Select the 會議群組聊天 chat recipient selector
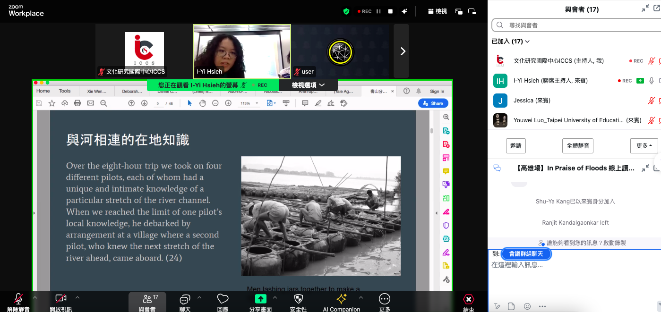The height and width of the screenshot is (312, 661). (x=526, y=254)
